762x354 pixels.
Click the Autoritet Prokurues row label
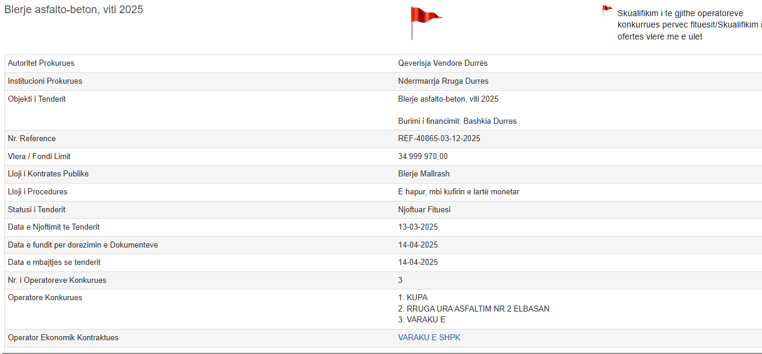pyautogui.click(x=41, y=63)
